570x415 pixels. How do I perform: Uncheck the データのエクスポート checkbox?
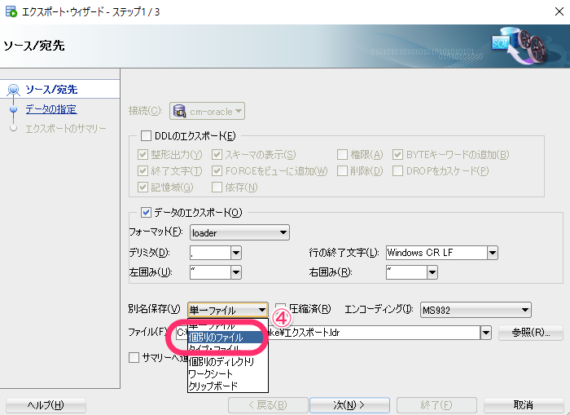(x=147, y=213)
